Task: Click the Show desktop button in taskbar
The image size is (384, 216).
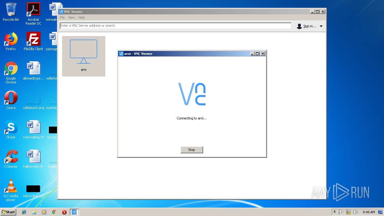Action: click(381, 212)
